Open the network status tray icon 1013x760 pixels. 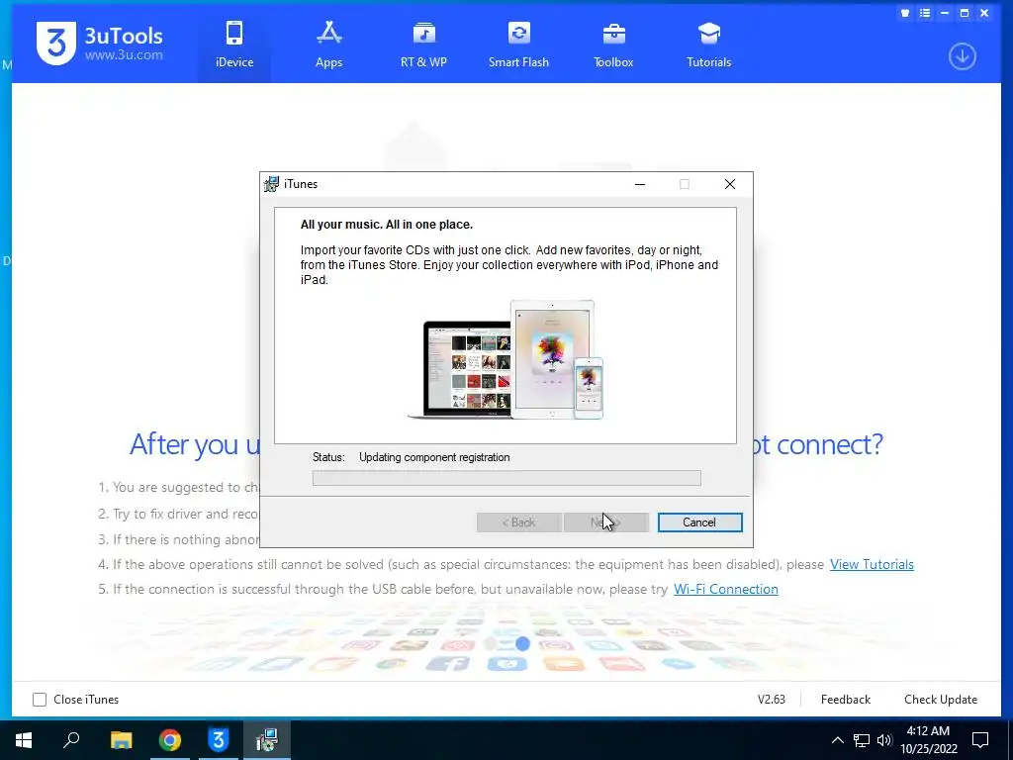point(862,740)
